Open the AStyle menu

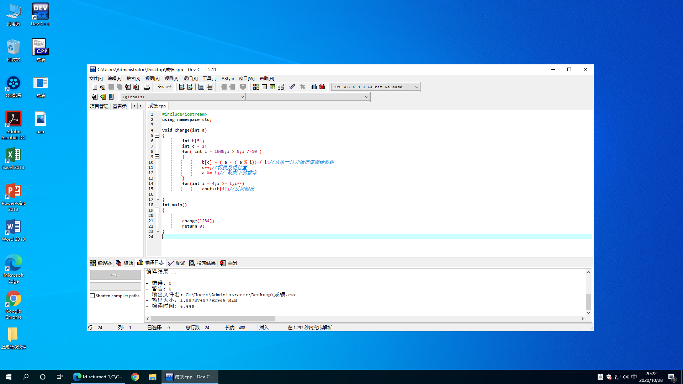pyautogui.click(x=228, y=79)
